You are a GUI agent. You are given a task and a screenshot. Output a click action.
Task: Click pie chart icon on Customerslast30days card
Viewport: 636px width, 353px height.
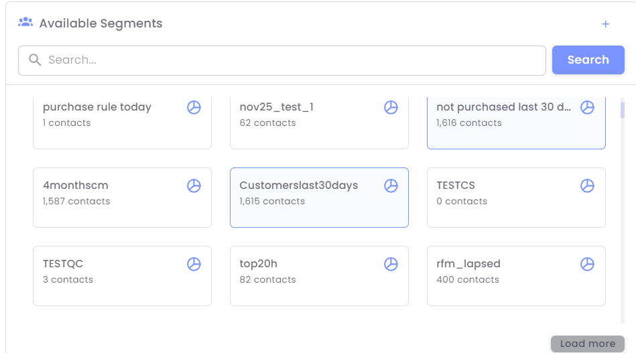(x=391, y=186)
